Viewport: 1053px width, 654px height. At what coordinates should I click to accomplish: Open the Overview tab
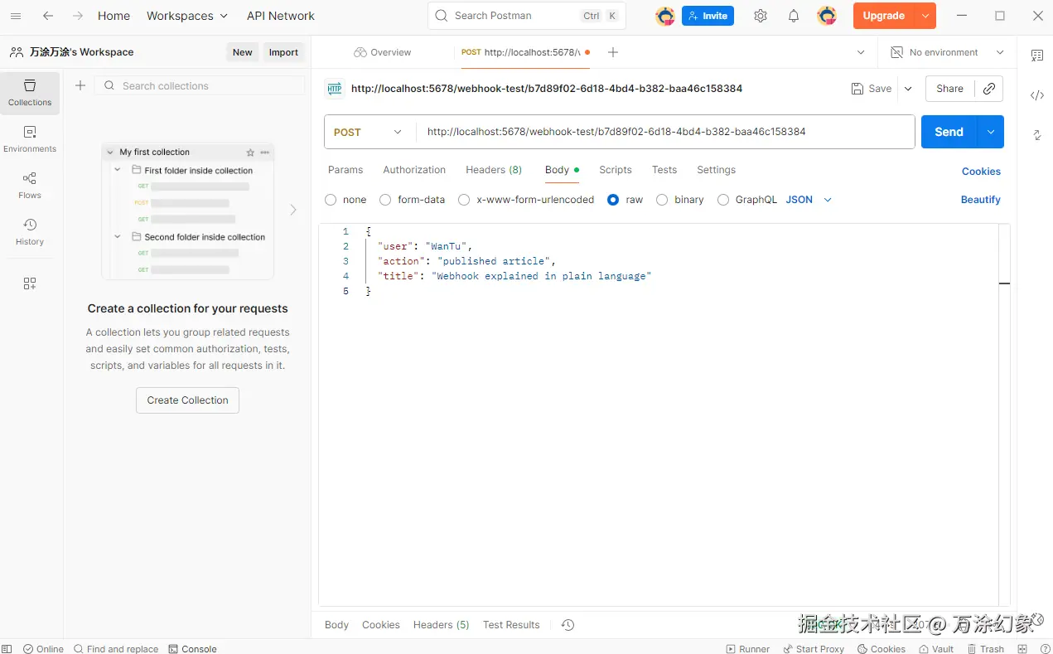[383, 52]
